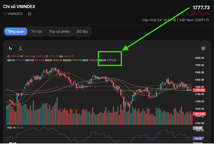
Task: Go to the Dữ liệu tab
Action: click(x=82, y=32)
